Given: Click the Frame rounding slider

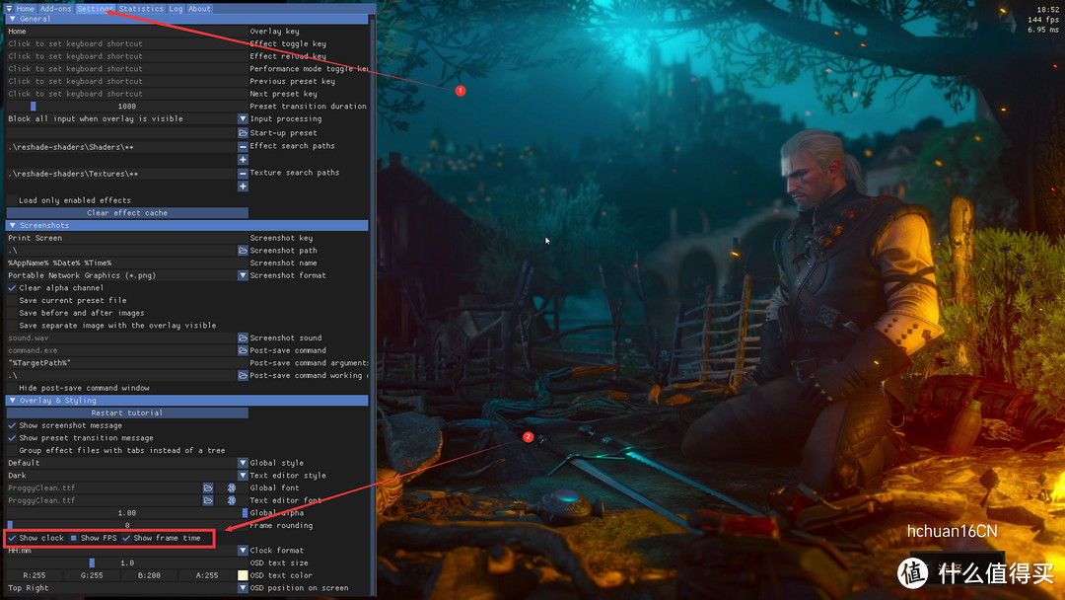Looking at the screenshot, I should [x=127, y=526].
